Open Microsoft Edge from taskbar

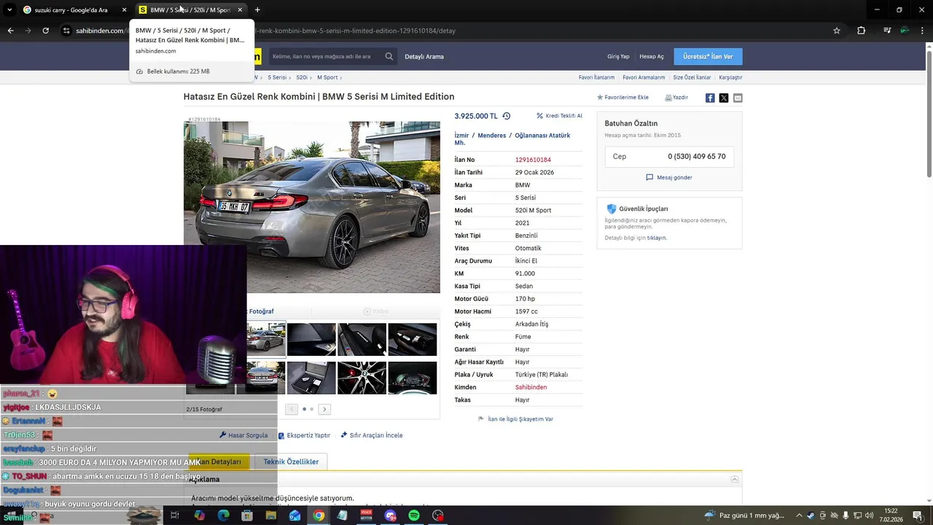point(223,516)
